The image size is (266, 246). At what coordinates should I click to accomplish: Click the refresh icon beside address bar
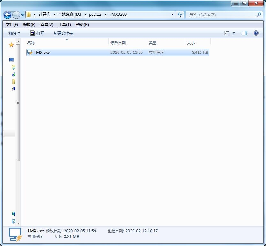[x=180, y=15]
